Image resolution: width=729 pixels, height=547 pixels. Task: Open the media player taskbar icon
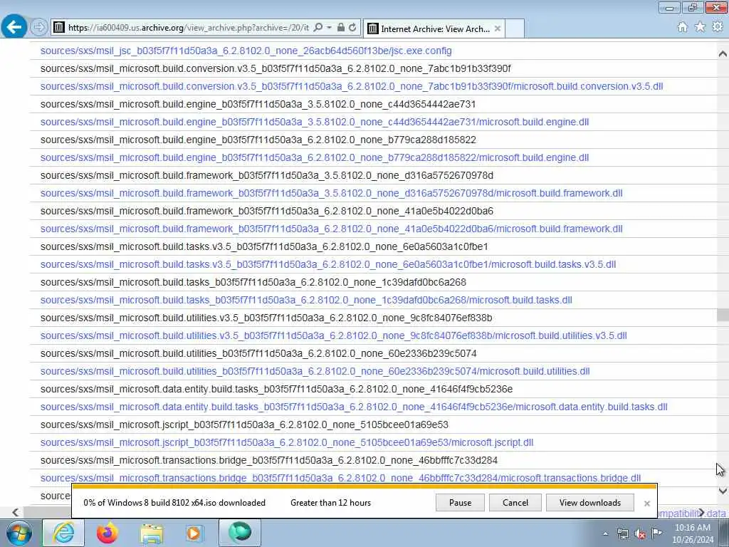(194, 533)
